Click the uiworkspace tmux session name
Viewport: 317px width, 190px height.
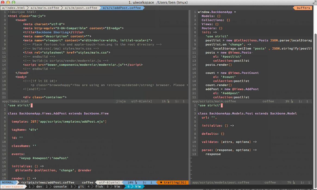[x=13, y=186]
